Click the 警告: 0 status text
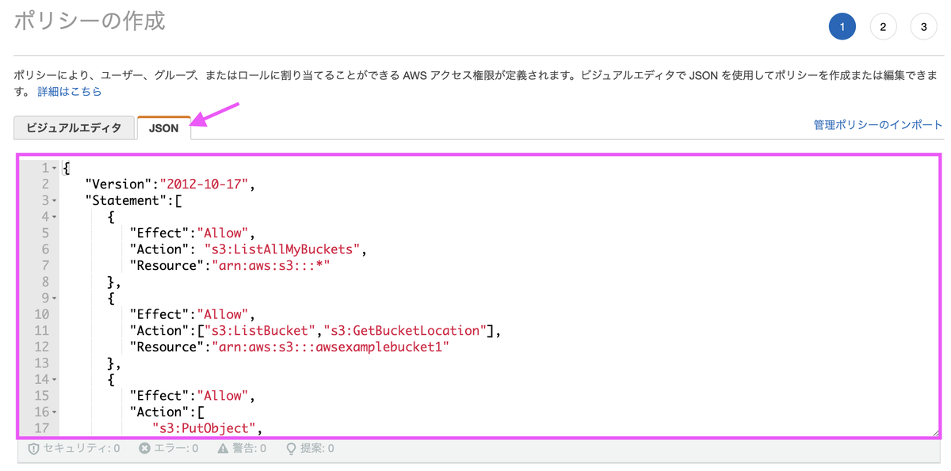951x471 pixels. [249, 448]
